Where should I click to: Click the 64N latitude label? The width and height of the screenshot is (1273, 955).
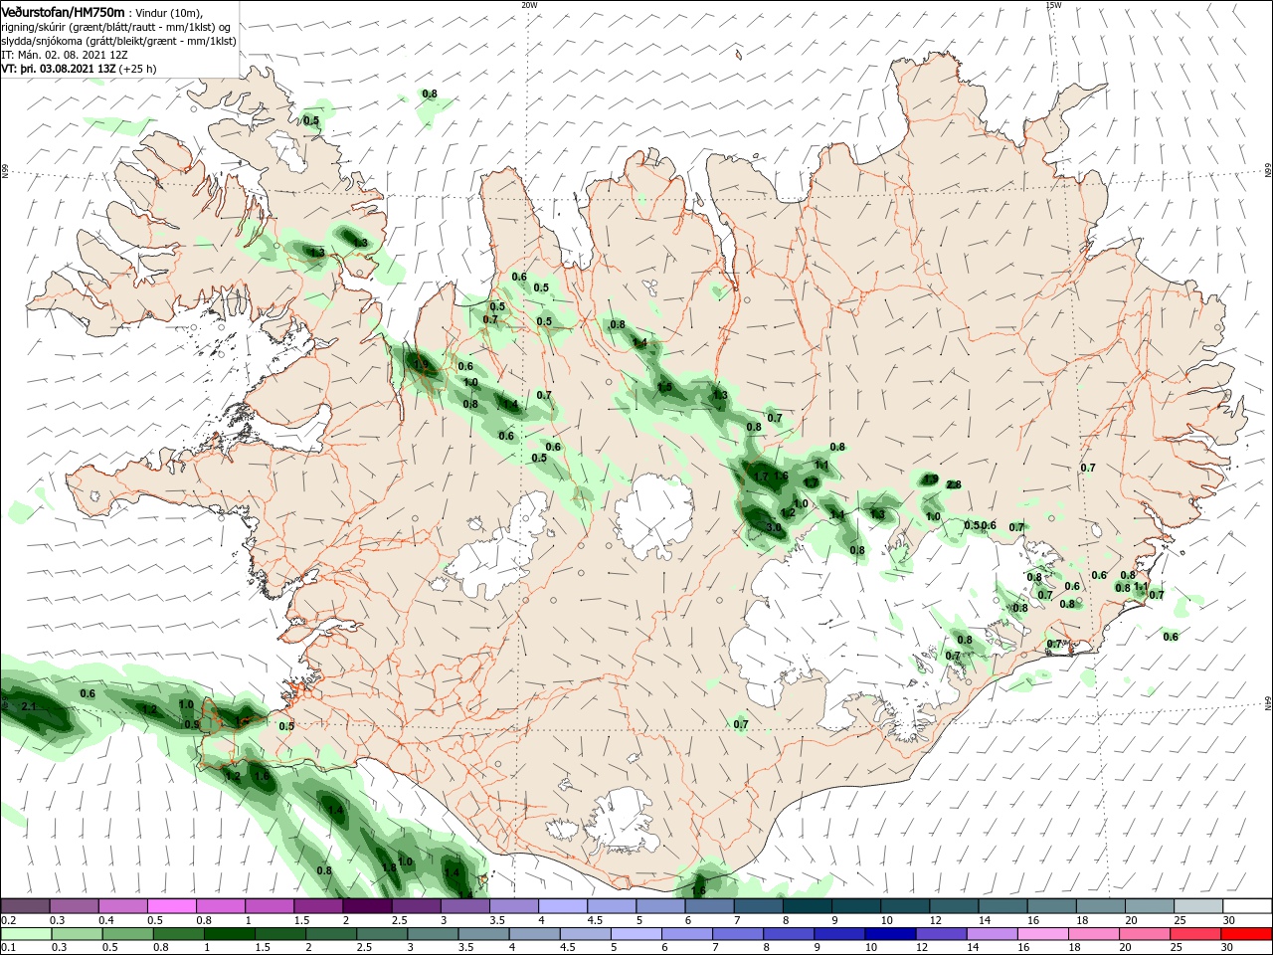[x=1268, y=703]
